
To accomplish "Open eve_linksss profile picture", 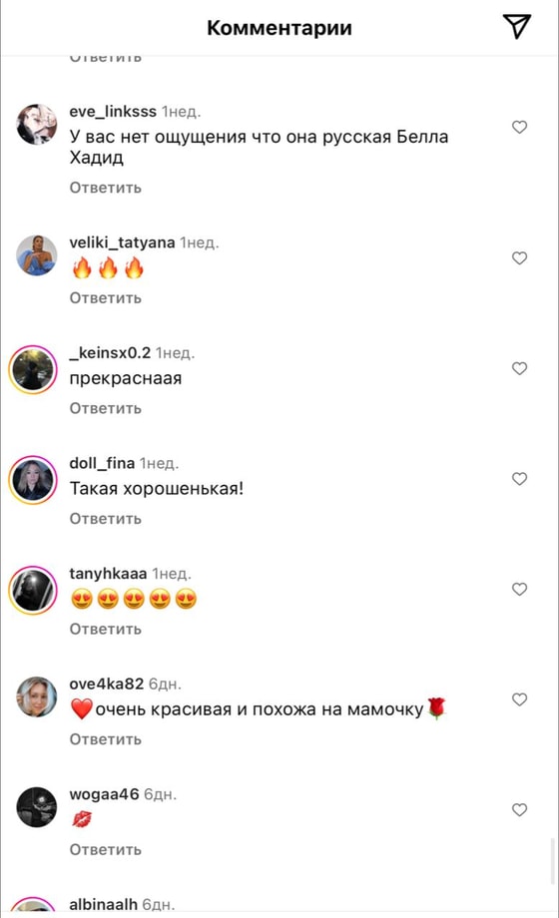I will tap(36, 125).
